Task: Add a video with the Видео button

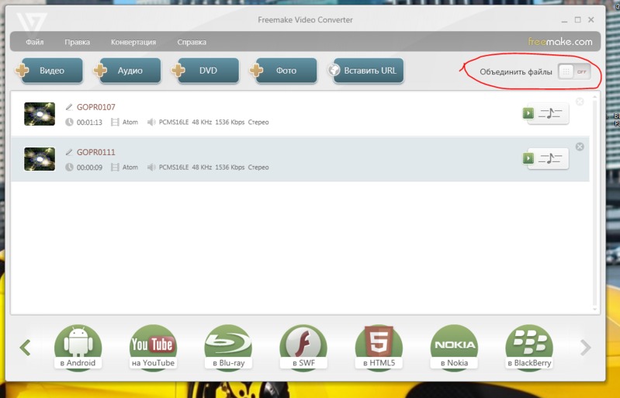Action: click(49, 71)
